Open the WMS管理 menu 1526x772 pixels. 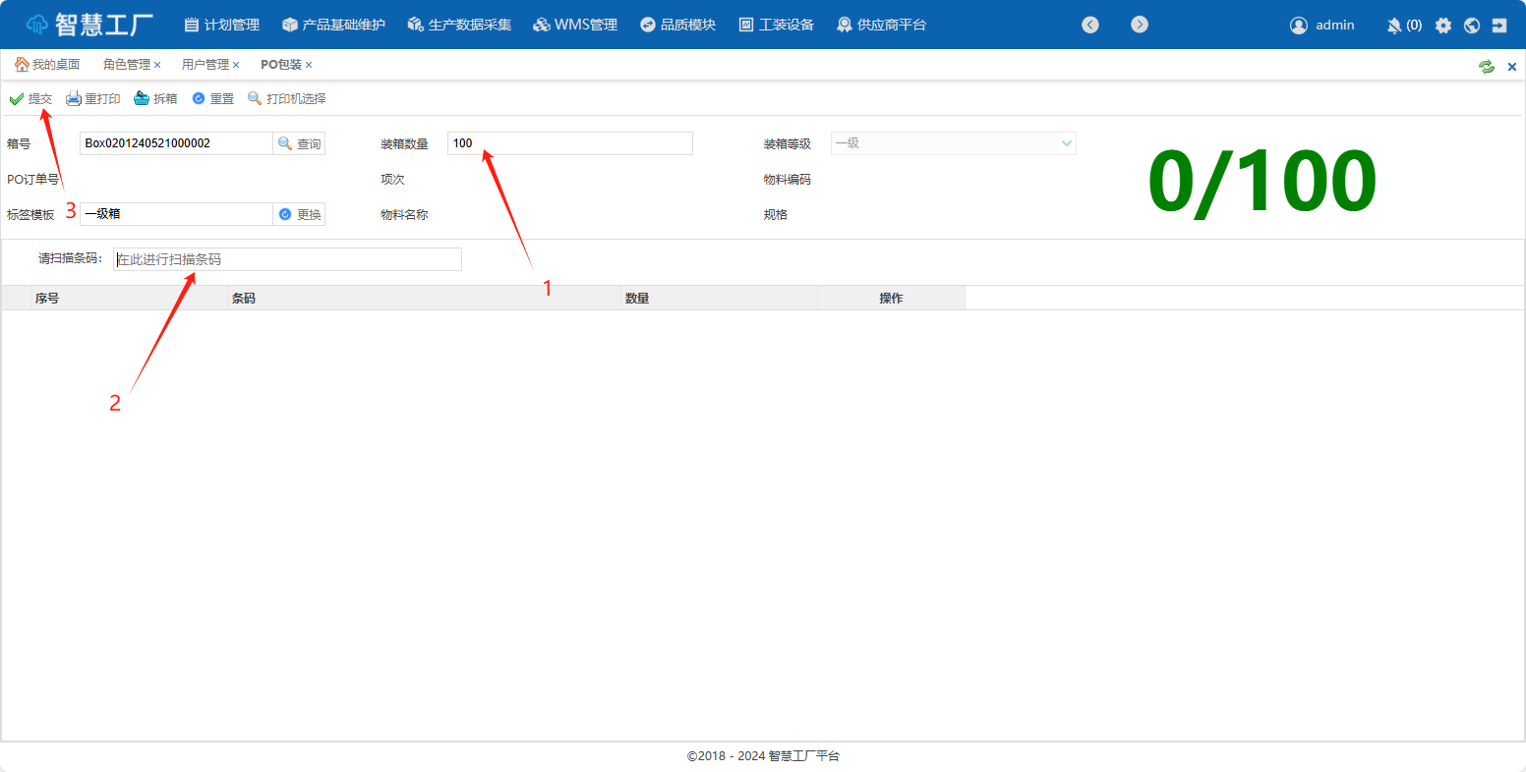point(575,25)
